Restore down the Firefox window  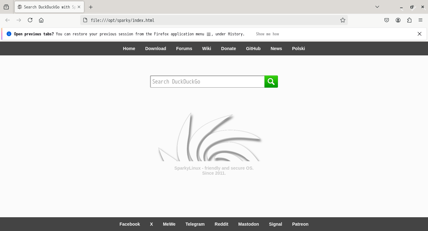click(412, 7)
